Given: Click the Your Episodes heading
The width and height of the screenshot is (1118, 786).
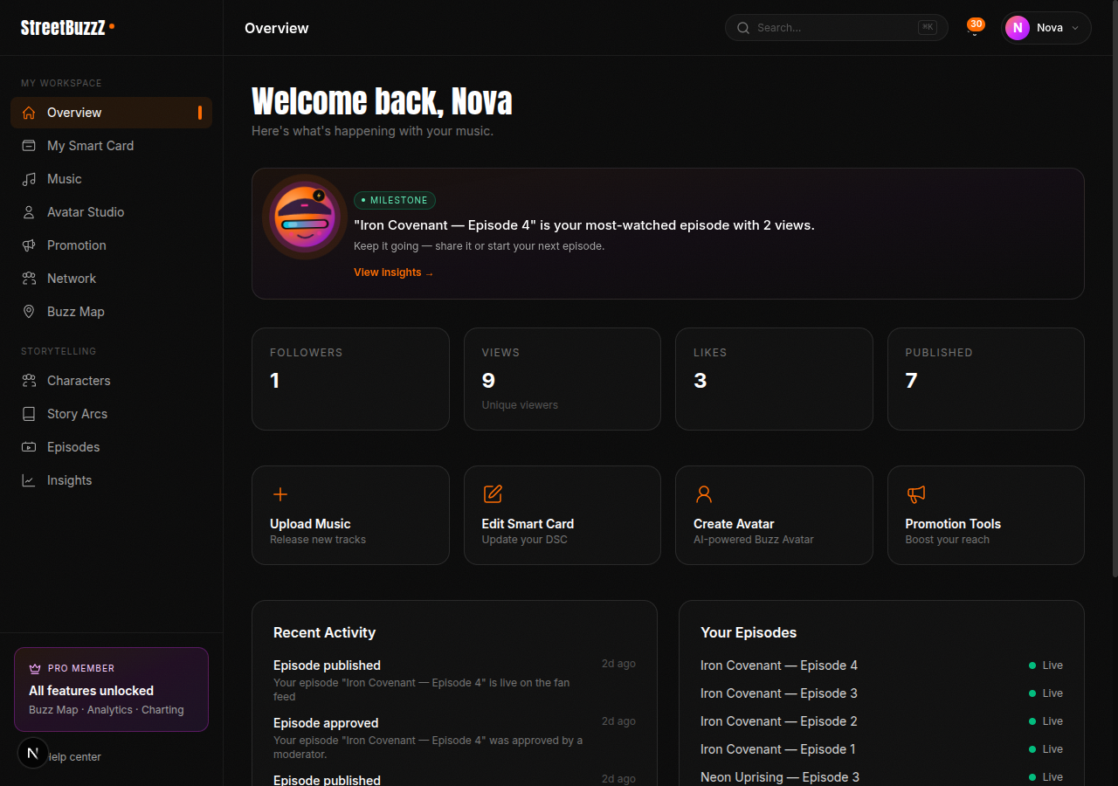Looking at the screenshot, I should (749, 632).
